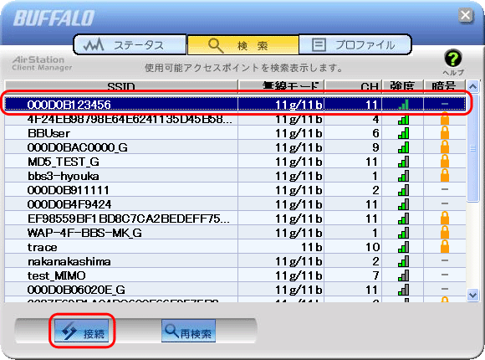Click lock icon on BBUser row

pyautogui.click(x=445, y=133)
